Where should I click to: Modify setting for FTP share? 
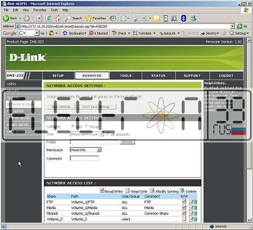(191, 201)
